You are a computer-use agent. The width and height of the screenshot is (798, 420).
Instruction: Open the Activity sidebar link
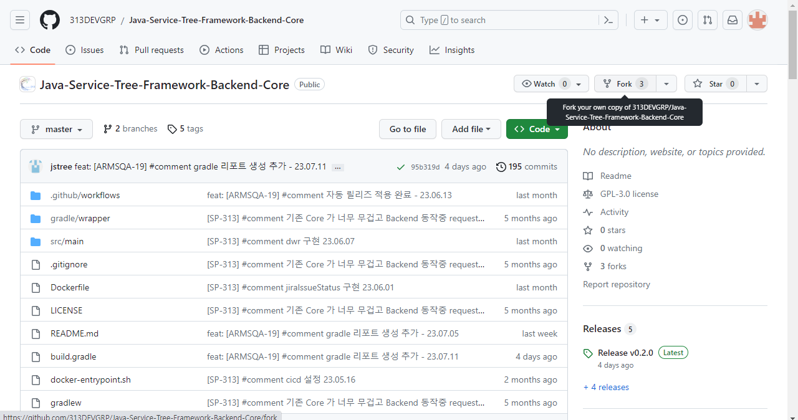click(605, 212)
